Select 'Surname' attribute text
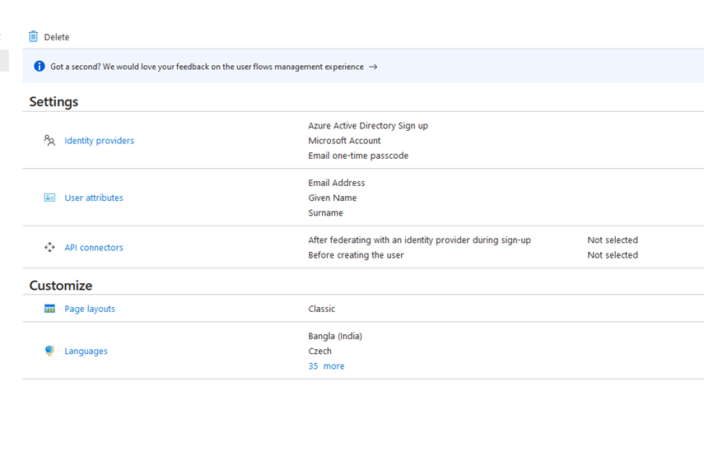 (x=325, y=212)
